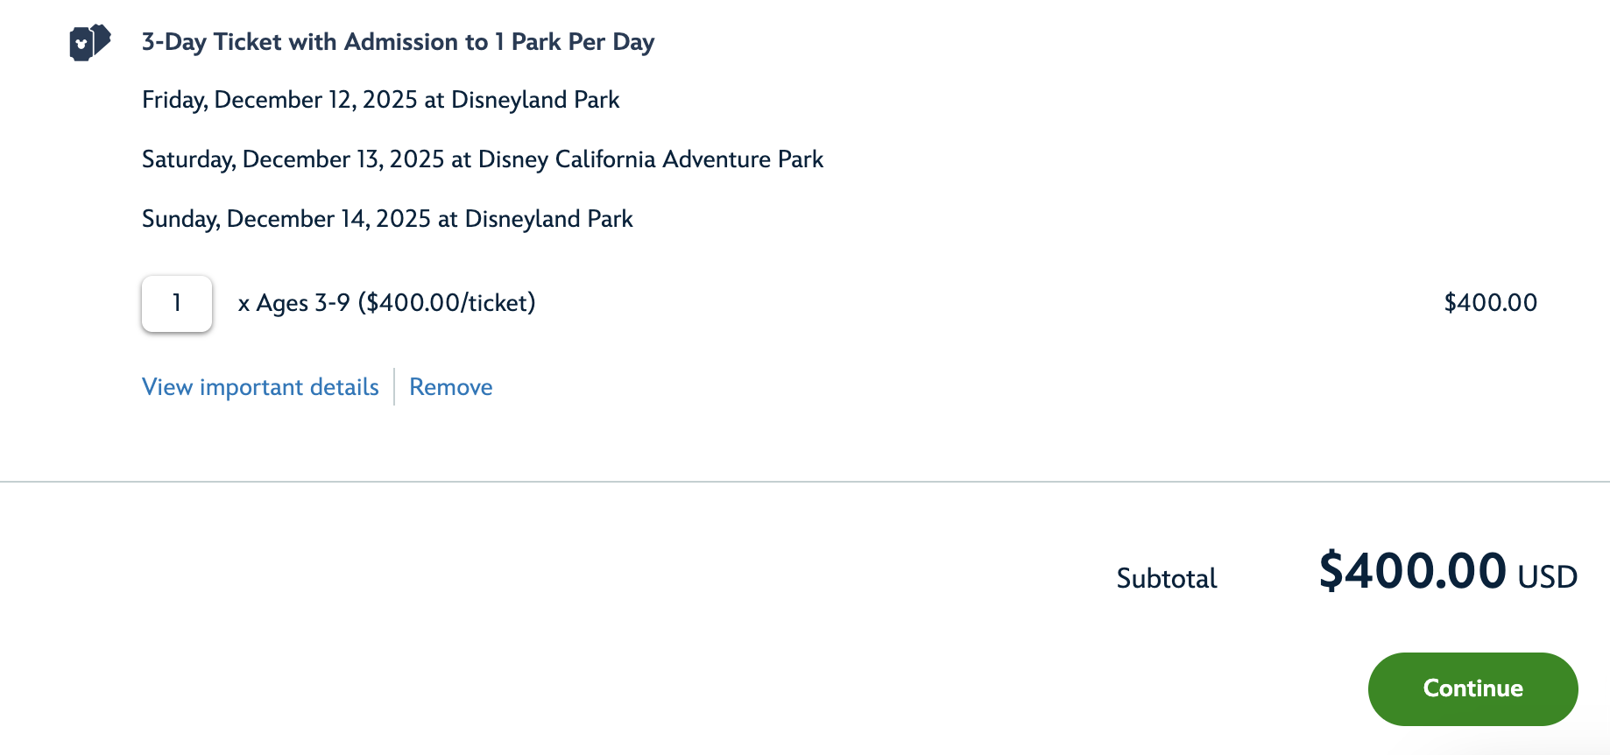This screenshot has height=755, width=1610.
Task: Click the USD currency label
Action: coord(1547,577)
